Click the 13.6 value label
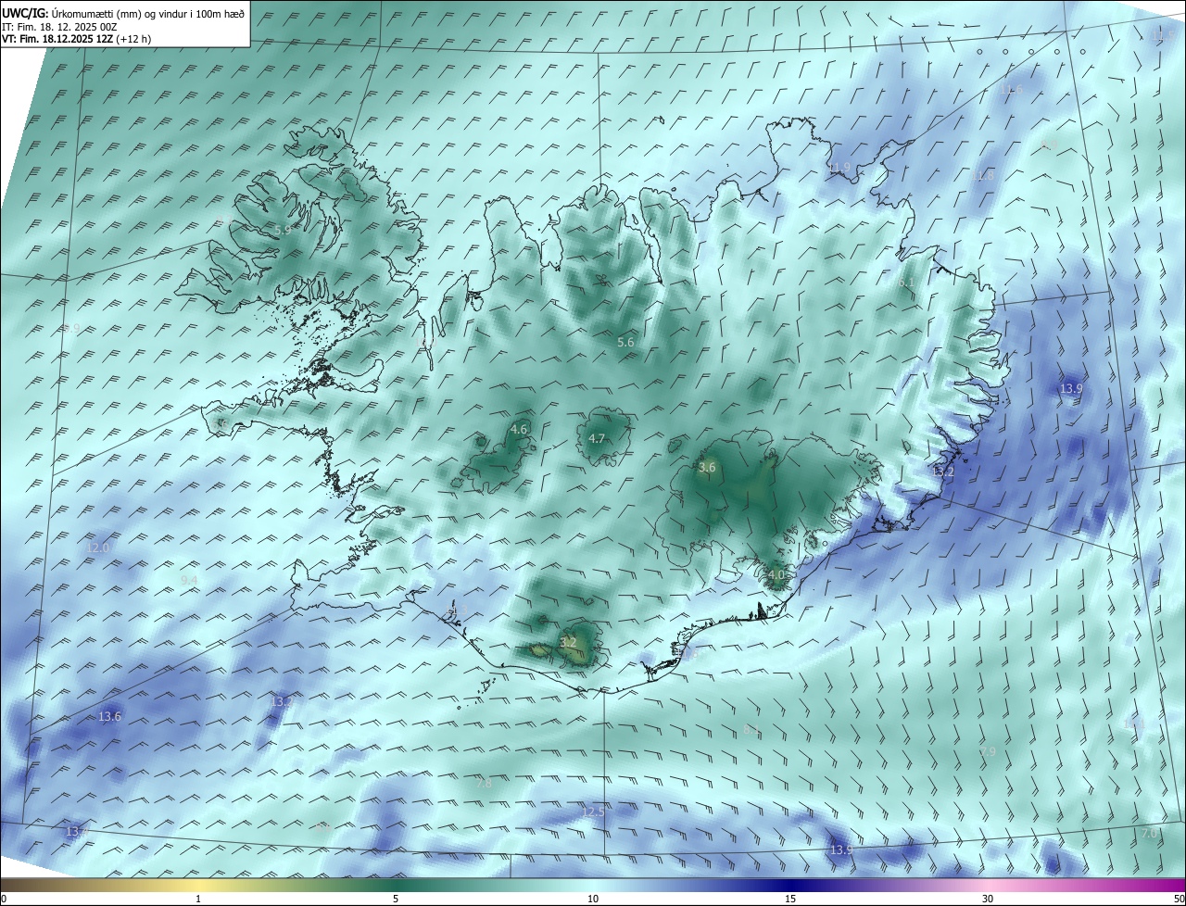 coord(109,717)
